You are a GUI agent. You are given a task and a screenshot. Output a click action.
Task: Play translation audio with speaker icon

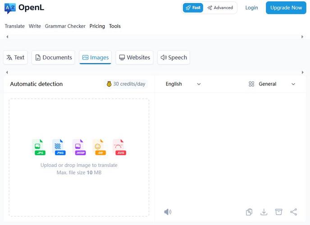pyautogui.click(x=168, y=212)
